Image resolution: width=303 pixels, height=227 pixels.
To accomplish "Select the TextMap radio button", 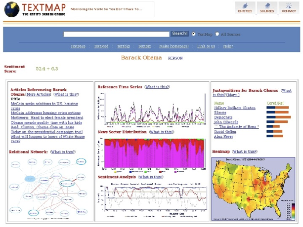I will coord(194,34).
